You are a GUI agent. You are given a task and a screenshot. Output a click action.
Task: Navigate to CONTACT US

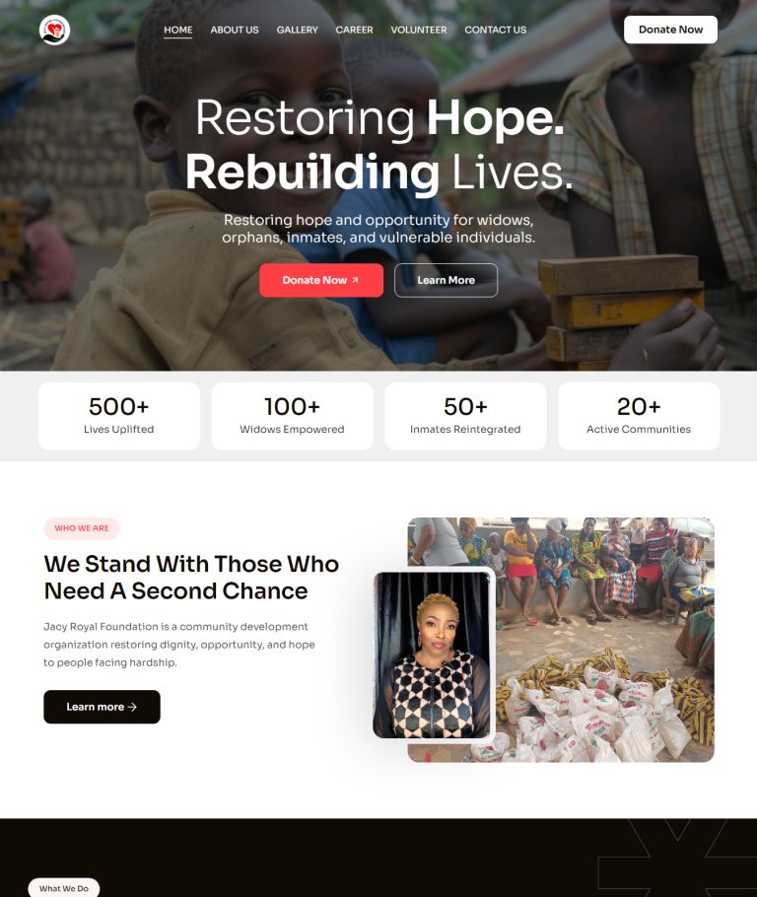[496, 30]
